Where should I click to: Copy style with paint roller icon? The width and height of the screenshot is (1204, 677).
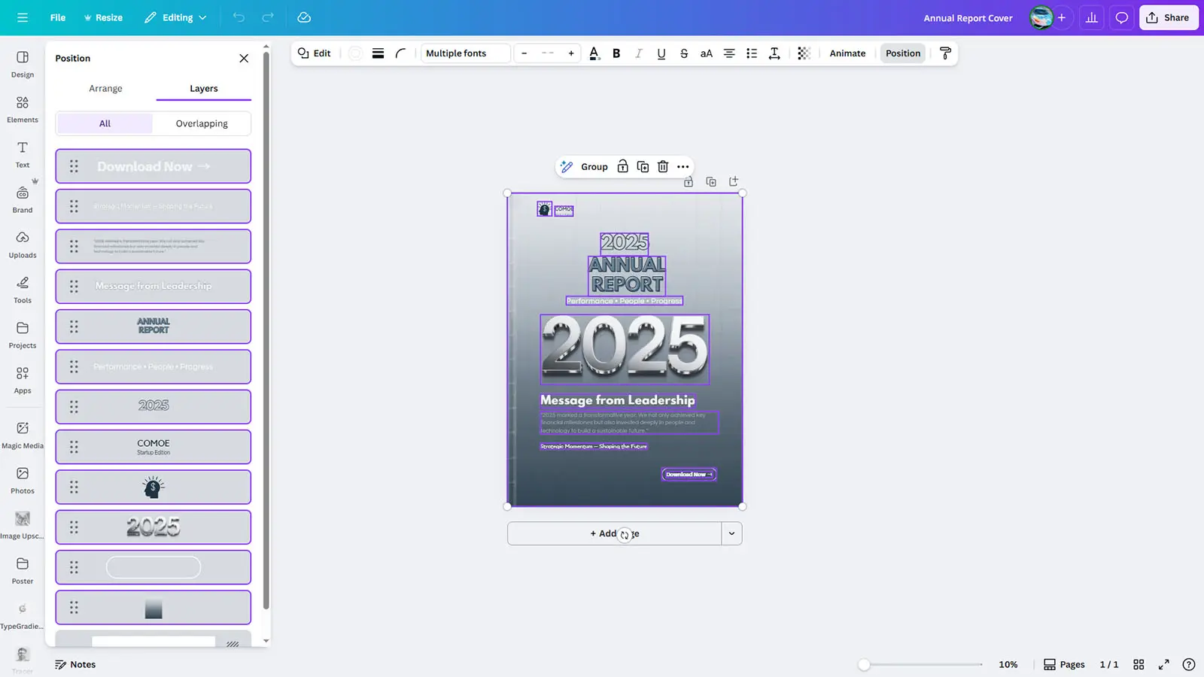pos(945,53)
